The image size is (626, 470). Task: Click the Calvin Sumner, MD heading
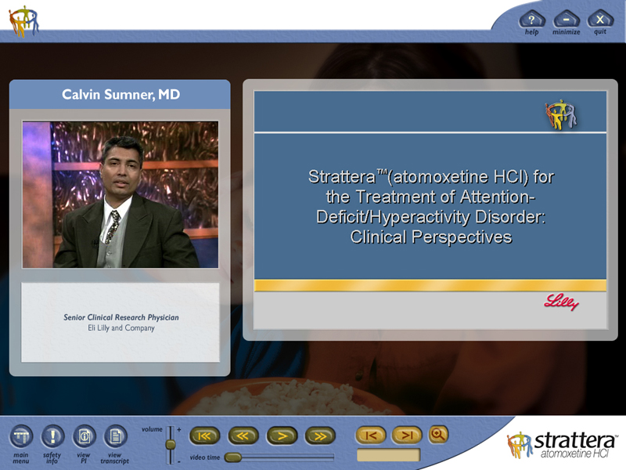coord(121,95)
